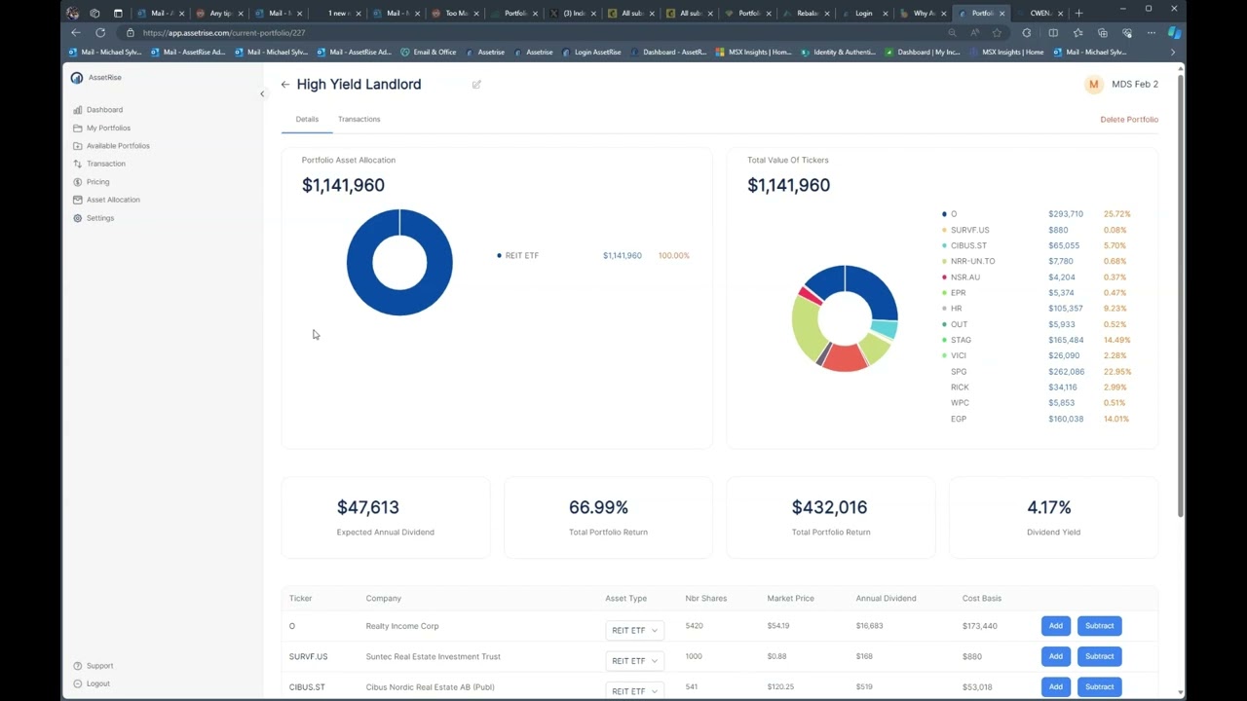Open Asset Type dropdown for Realty Income Corp

tap(634, 630)
